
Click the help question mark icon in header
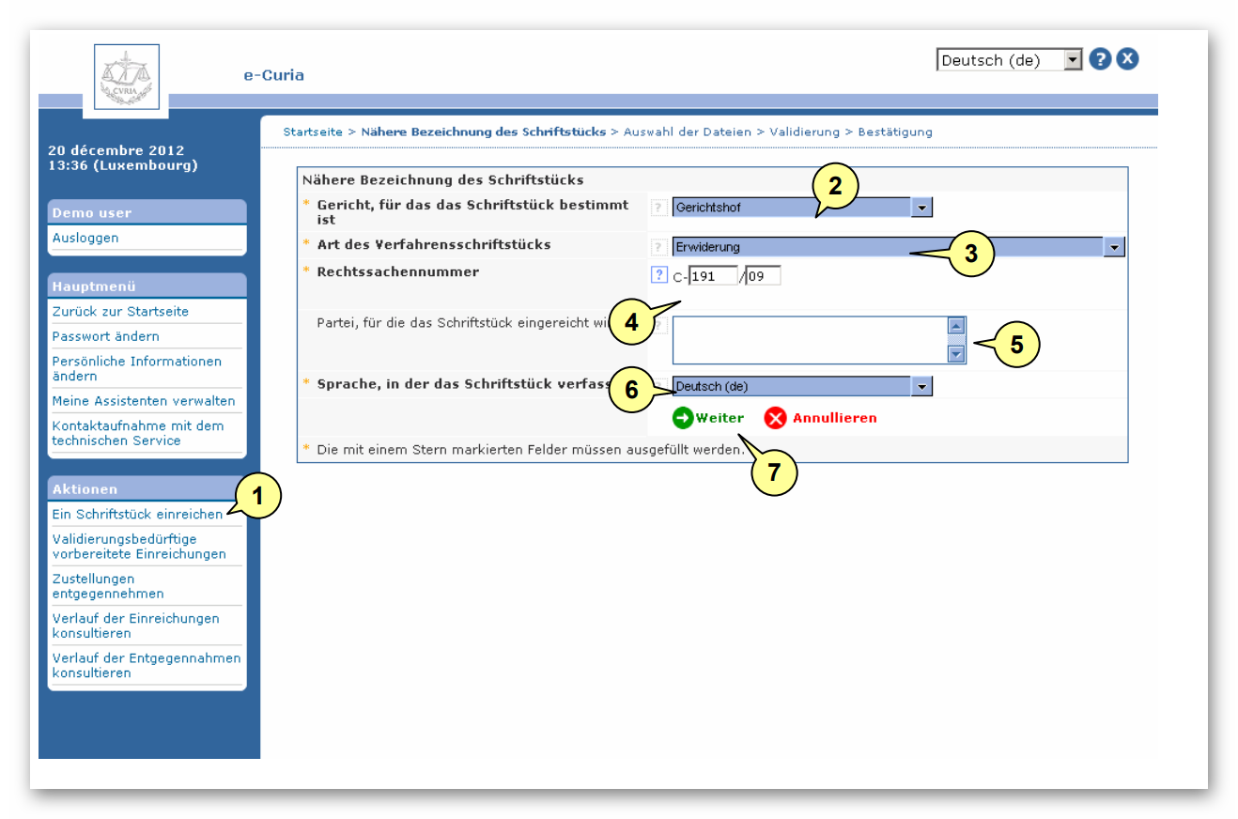(1100, 59)
